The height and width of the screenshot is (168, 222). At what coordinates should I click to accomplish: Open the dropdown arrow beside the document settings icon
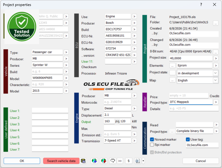[x=143, y=161]
